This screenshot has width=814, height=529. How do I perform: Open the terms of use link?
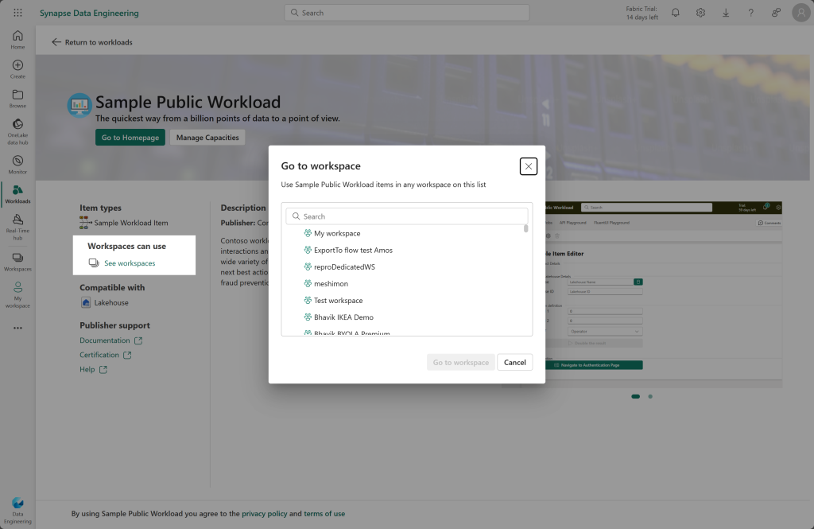click(324, 513)
